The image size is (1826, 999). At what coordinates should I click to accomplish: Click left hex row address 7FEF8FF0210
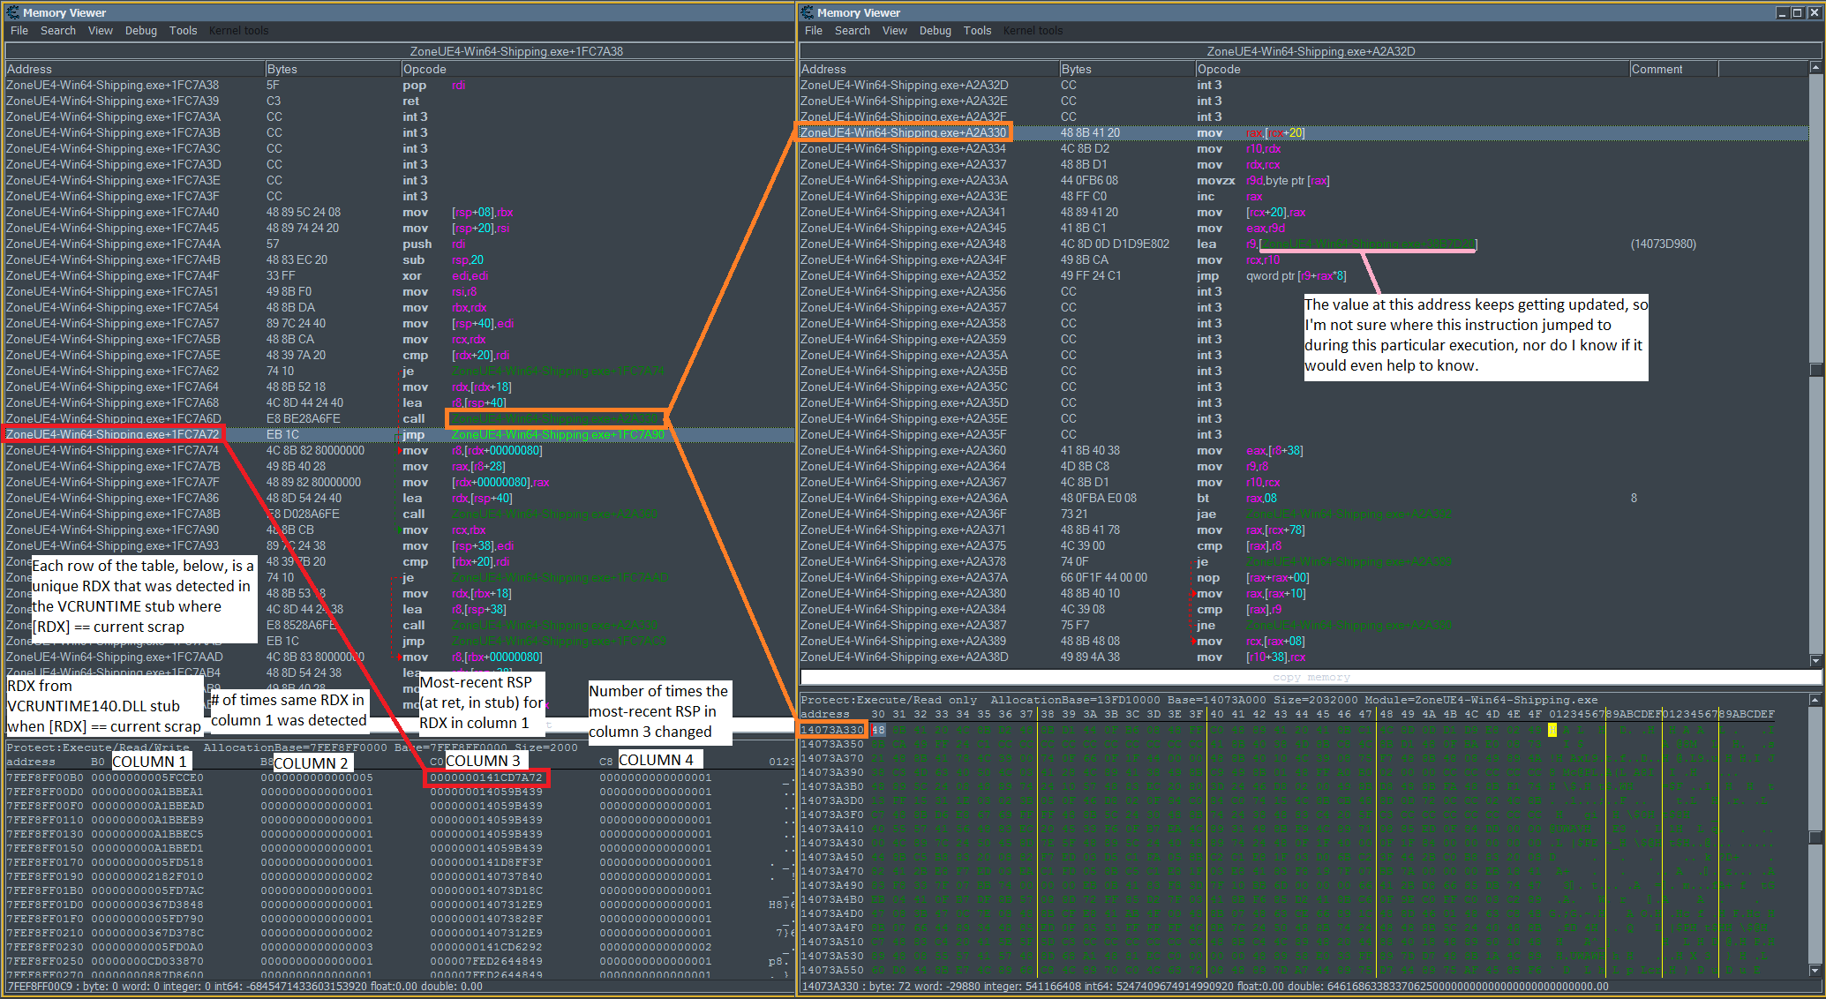(x=45, y=933)
